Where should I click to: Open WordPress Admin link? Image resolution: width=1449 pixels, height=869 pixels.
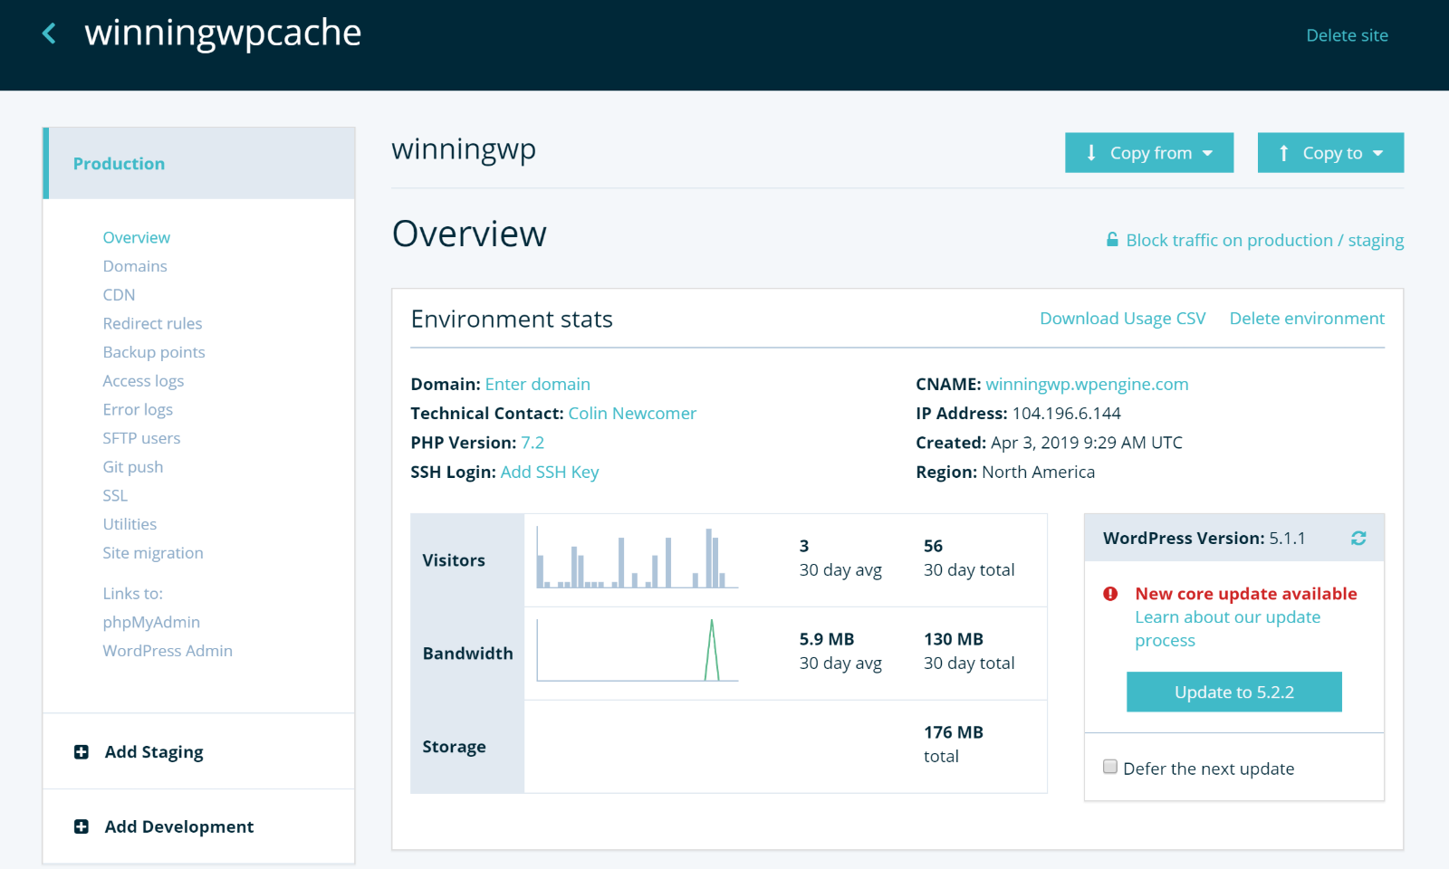pyautogui.click(x=168, y=651)
